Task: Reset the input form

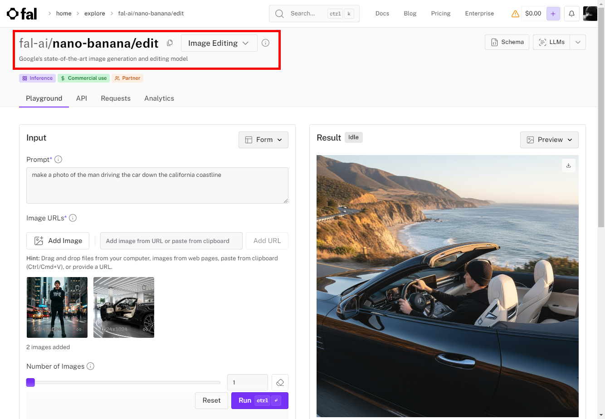Action: 212,400
